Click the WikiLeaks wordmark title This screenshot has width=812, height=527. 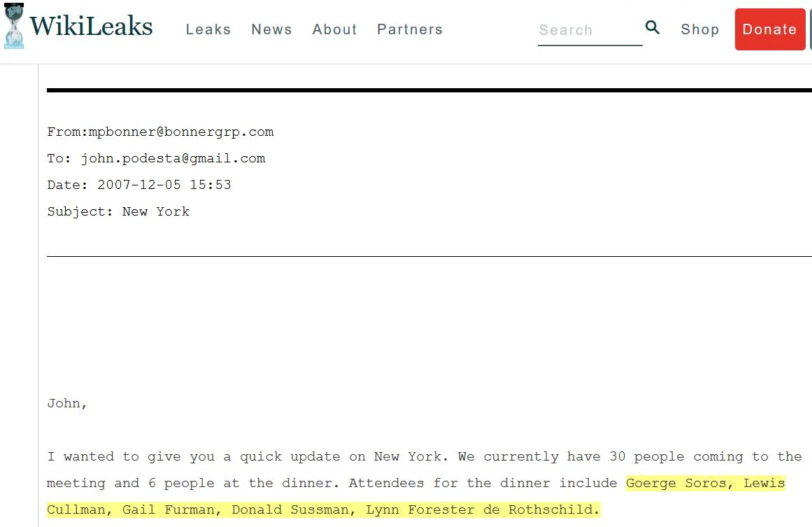tap(91, 26)
